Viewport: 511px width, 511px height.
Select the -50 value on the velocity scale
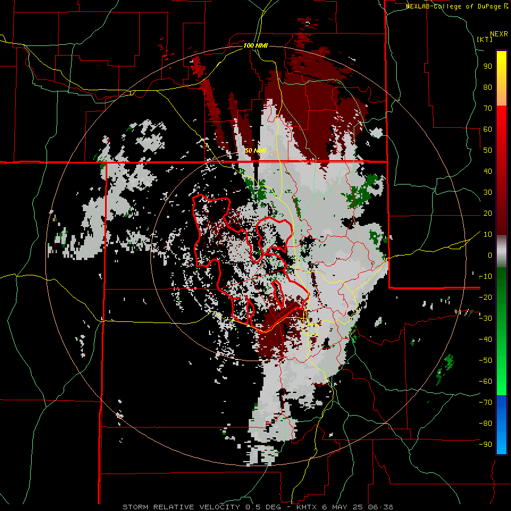click(x=485, y=361)
